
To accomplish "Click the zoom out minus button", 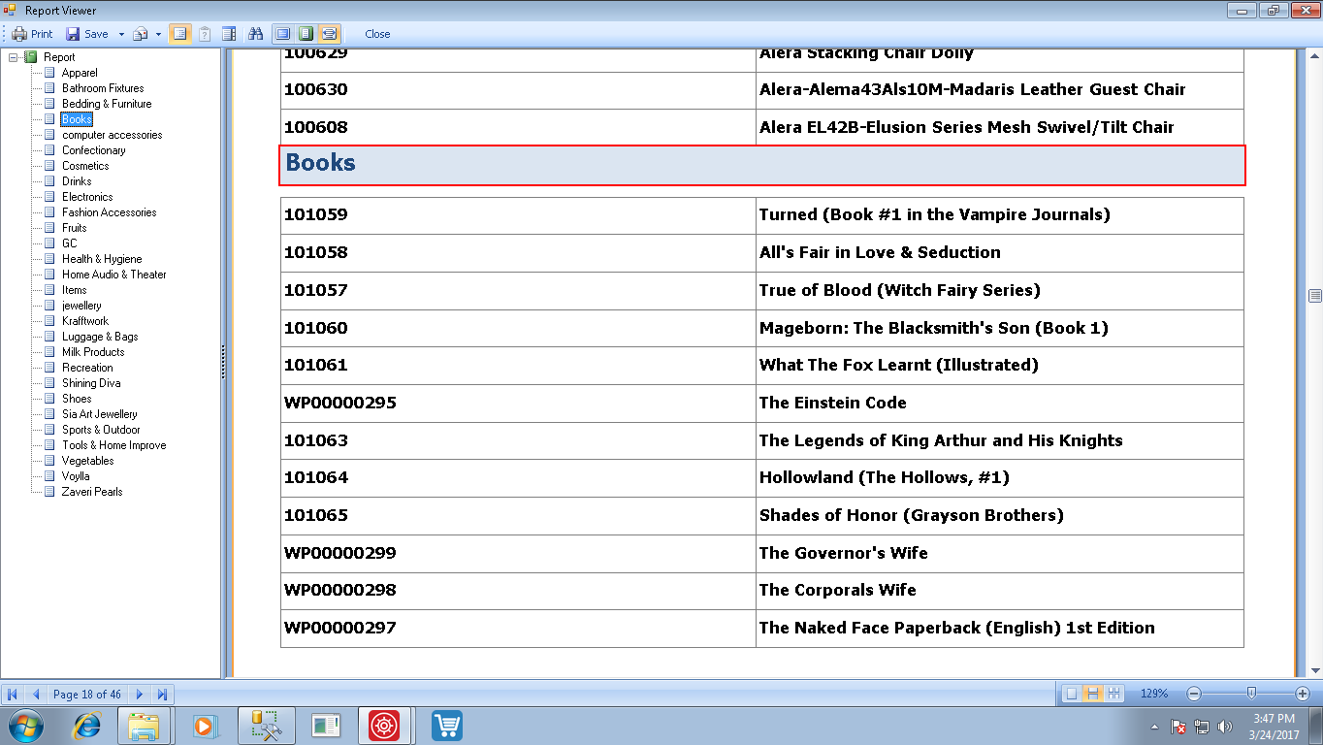I will point(1194,694).
